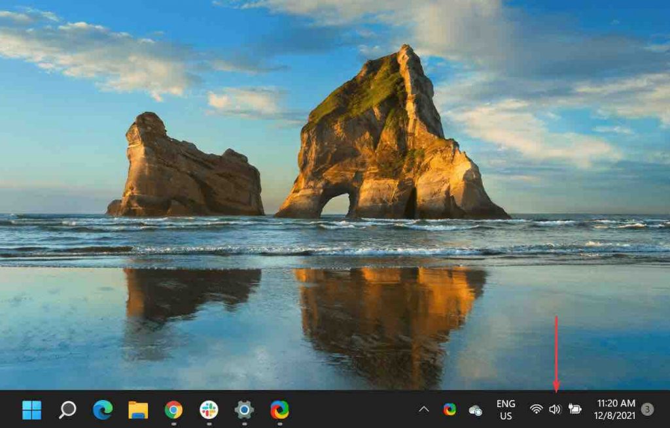
Task: Open Slack from the taskbar
Action: click(x=209, y=410)
